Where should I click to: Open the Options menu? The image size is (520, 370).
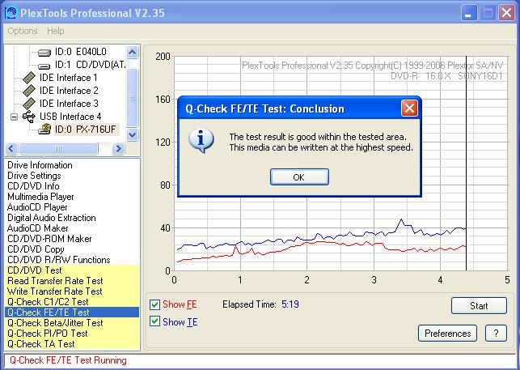click(x=23, y=31)
